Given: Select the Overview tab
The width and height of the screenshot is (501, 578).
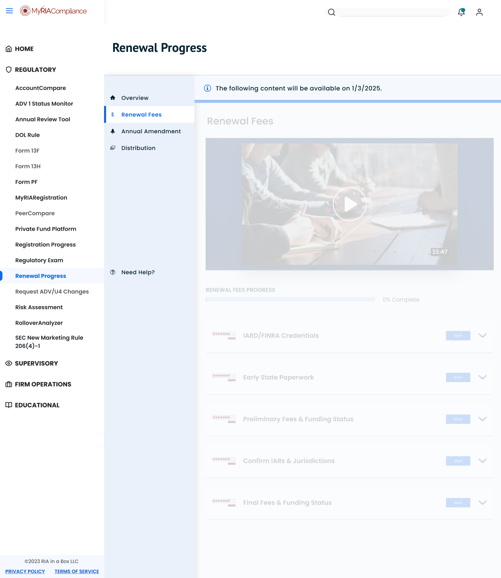Looking at the screenshot, I should [149, 98].
